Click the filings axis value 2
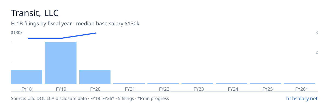 click(x=317, y=52)
